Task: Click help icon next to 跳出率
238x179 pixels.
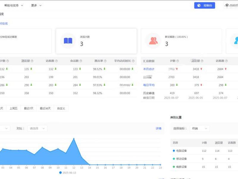Action: tap(105, 61)
